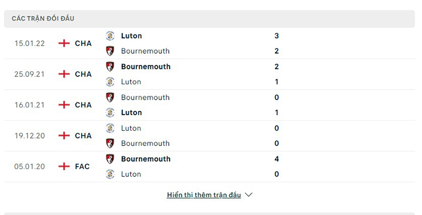The image size is (422, 215).
Task: Click the 25.09.21 match date
Action: point(29,74)
